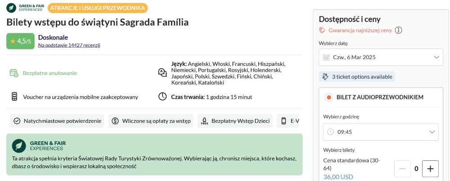The image size is (450, 181).
Task: Click the clock icon in time selector
Action: pyautogui.click(x=331, y=132)
